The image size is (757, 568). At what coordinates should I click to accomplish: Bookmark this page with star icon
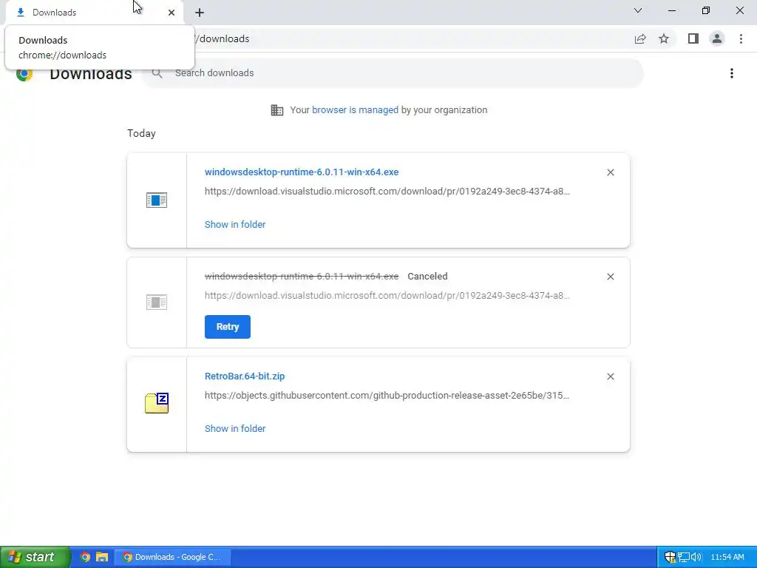[664, 38]
